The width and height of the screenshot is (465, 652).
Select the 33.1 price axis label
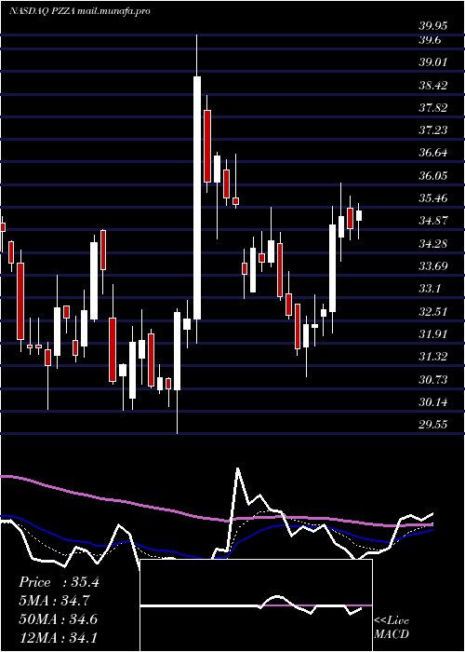[x=430, y=288]
